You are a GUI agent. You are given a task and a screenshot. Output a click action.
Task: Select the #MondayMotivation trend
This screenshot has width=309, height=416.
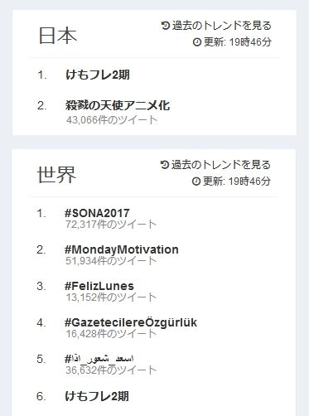(122, 249)
